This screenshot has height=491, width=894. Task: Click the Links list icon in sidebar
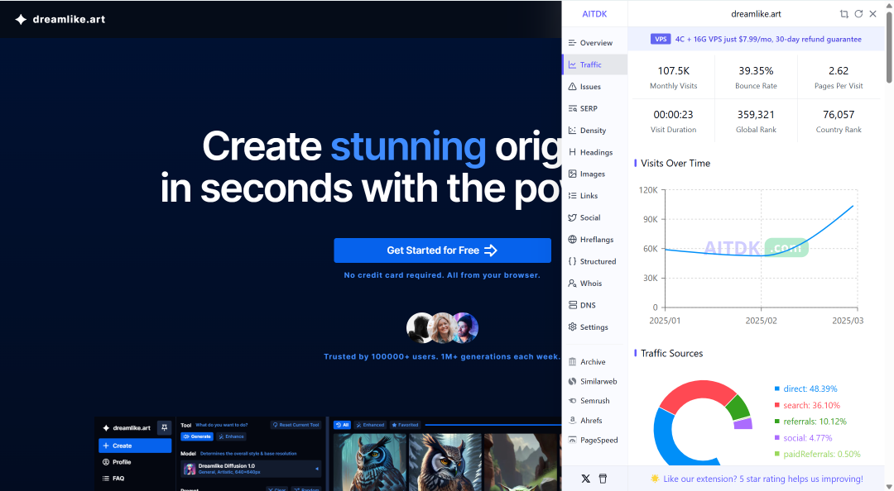(x=573, y=195)
